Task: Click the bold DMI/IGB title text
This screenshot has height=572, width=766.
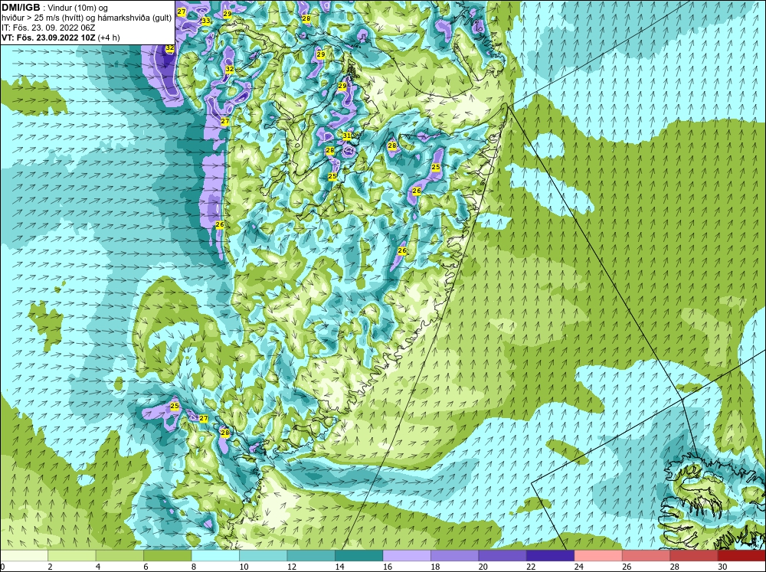Action: tap(21, 8)
